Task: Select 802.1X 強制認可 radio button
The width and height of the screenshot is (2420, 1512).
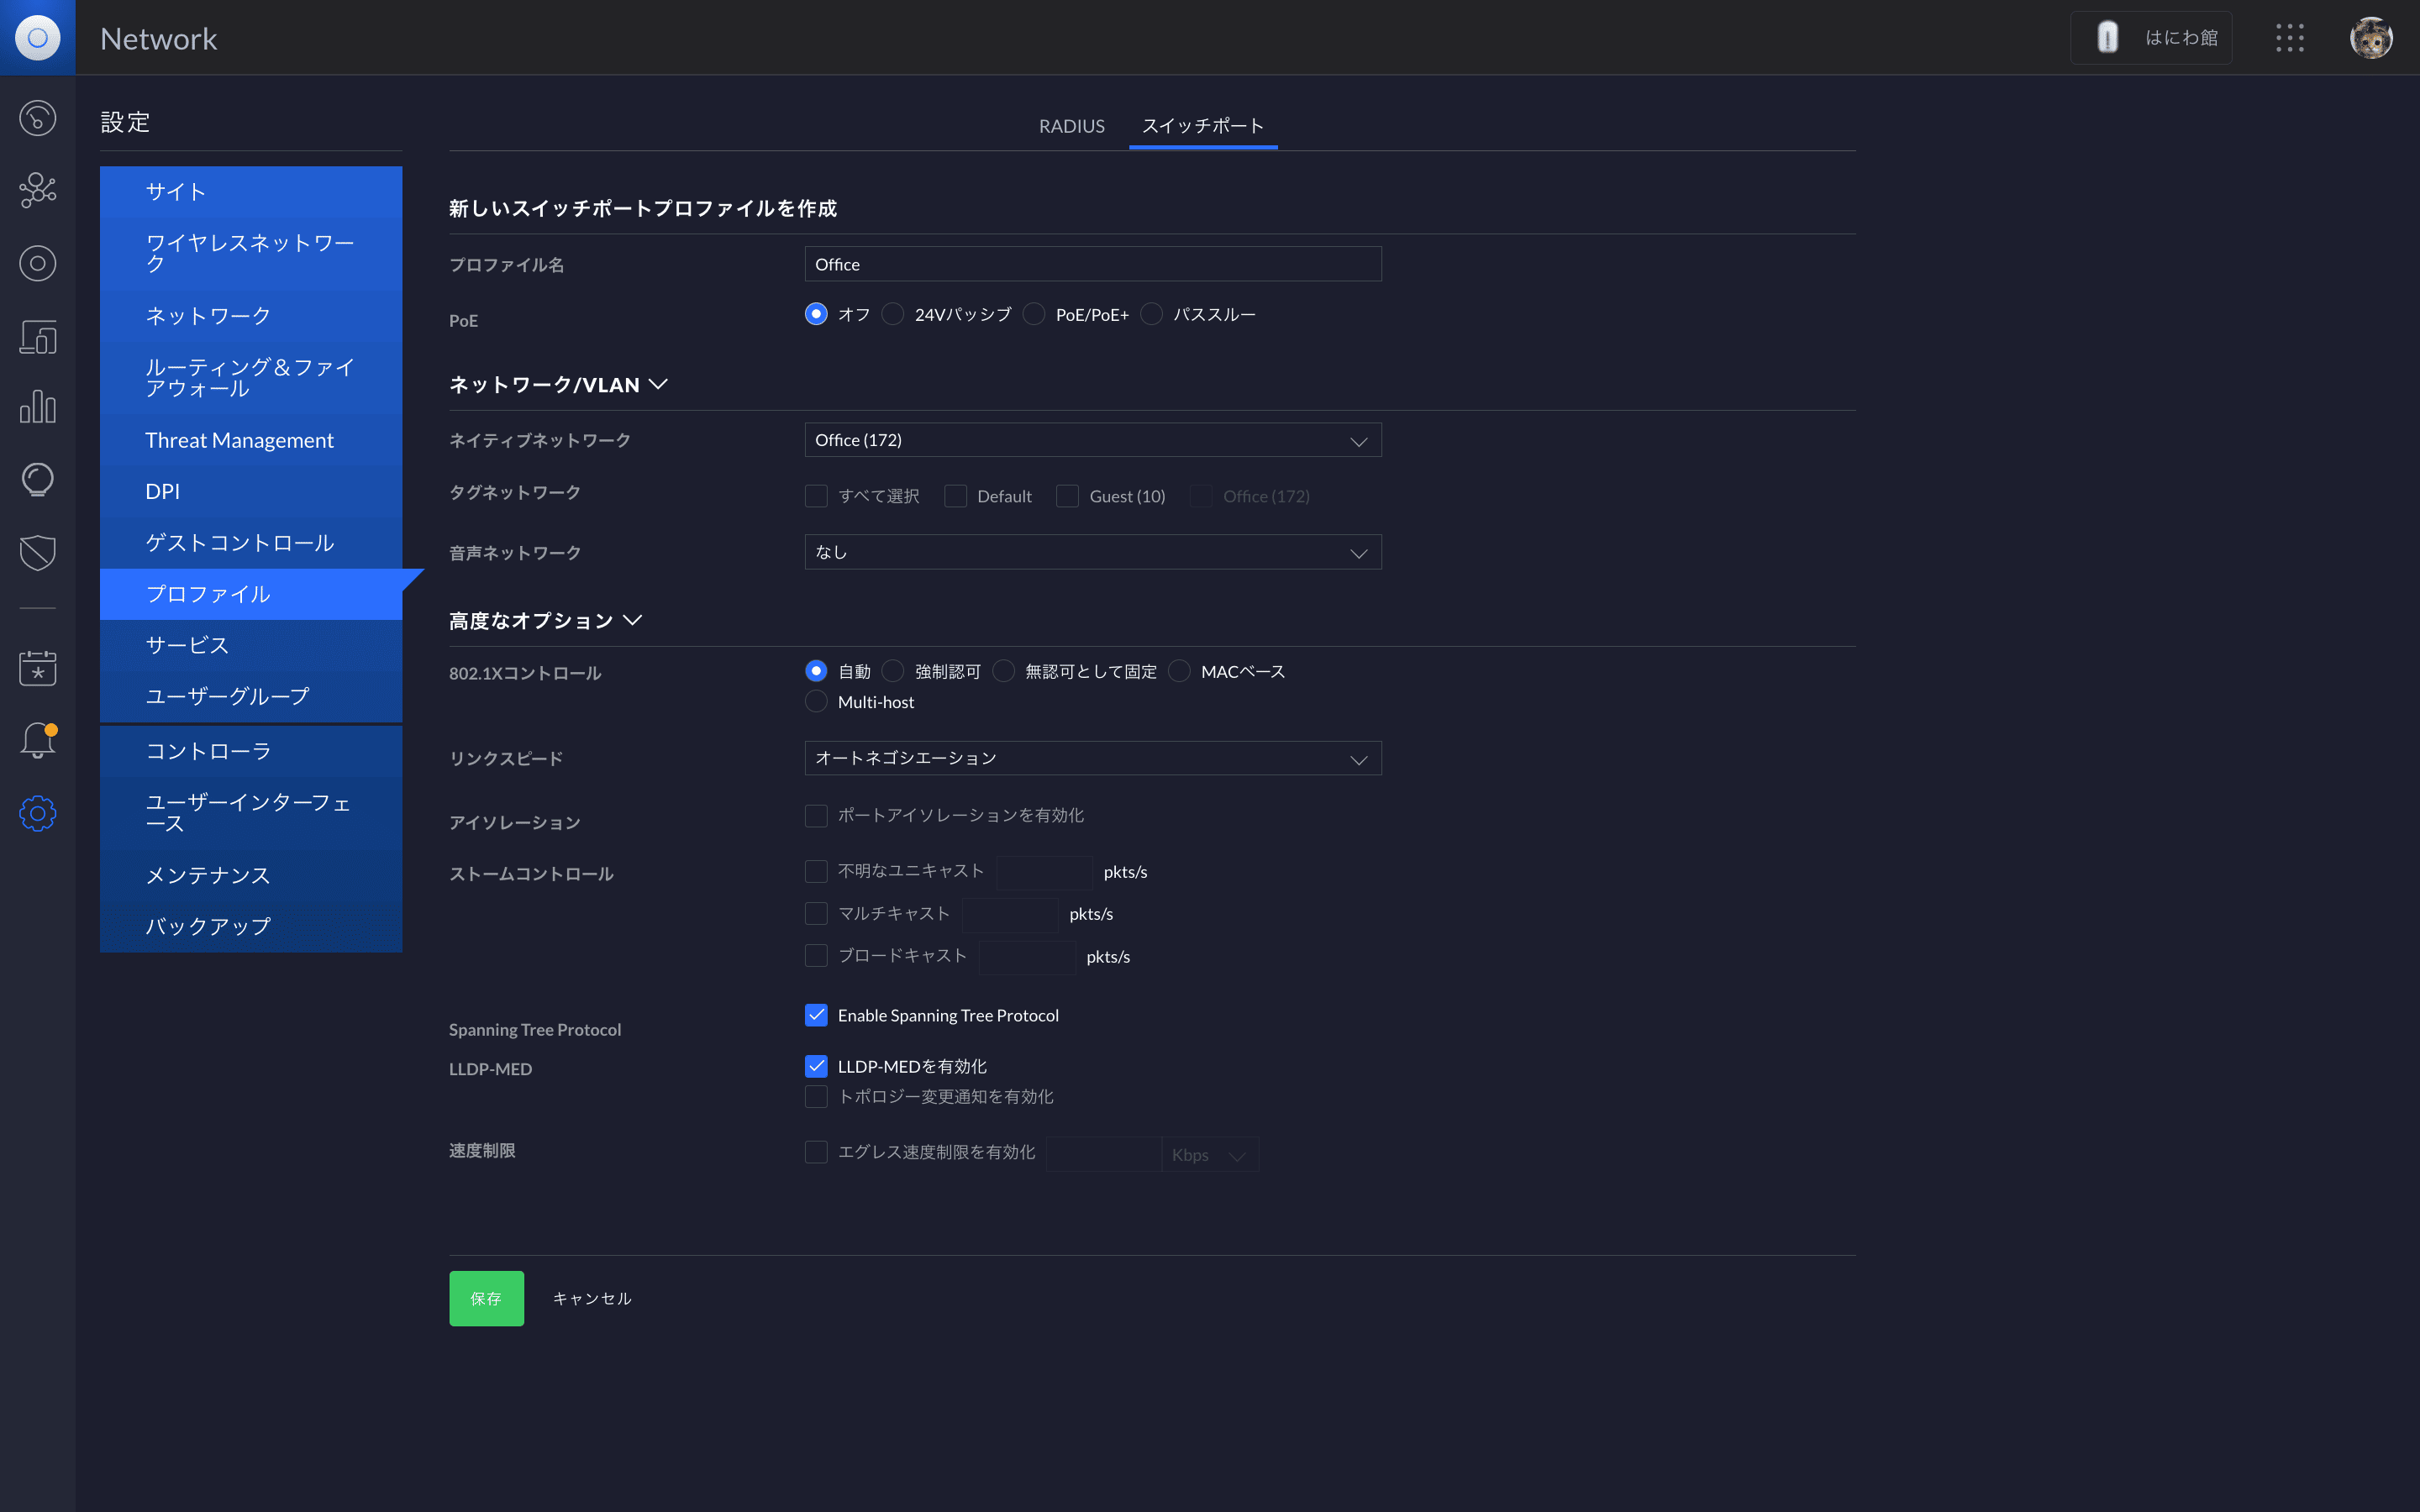Action: 893,671
